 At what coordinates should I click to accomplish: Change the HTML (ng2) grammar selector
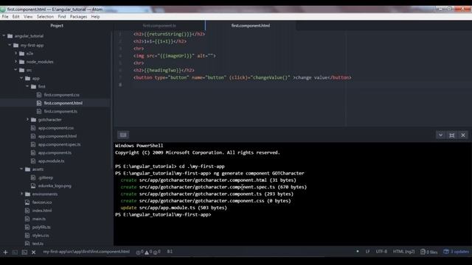point(403,252)
